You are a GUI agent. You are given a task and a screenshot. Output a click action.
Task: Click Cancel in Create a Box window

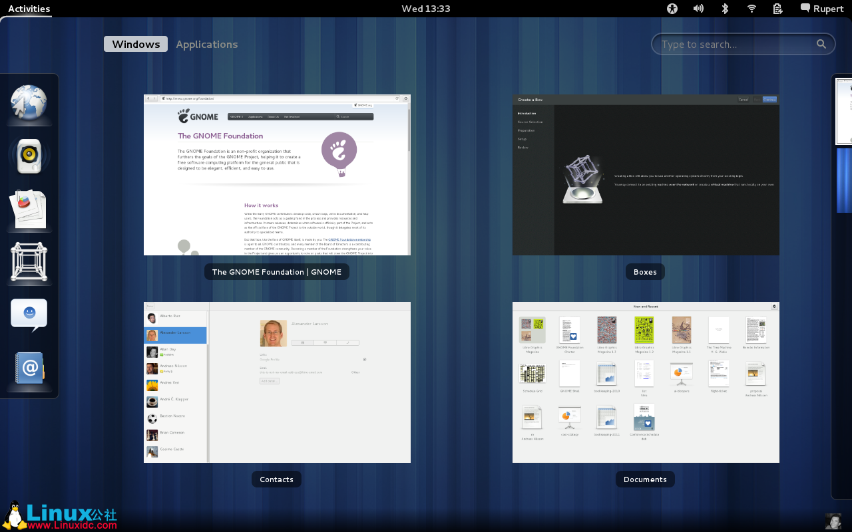pyautogui.click(x=743, y=99)
